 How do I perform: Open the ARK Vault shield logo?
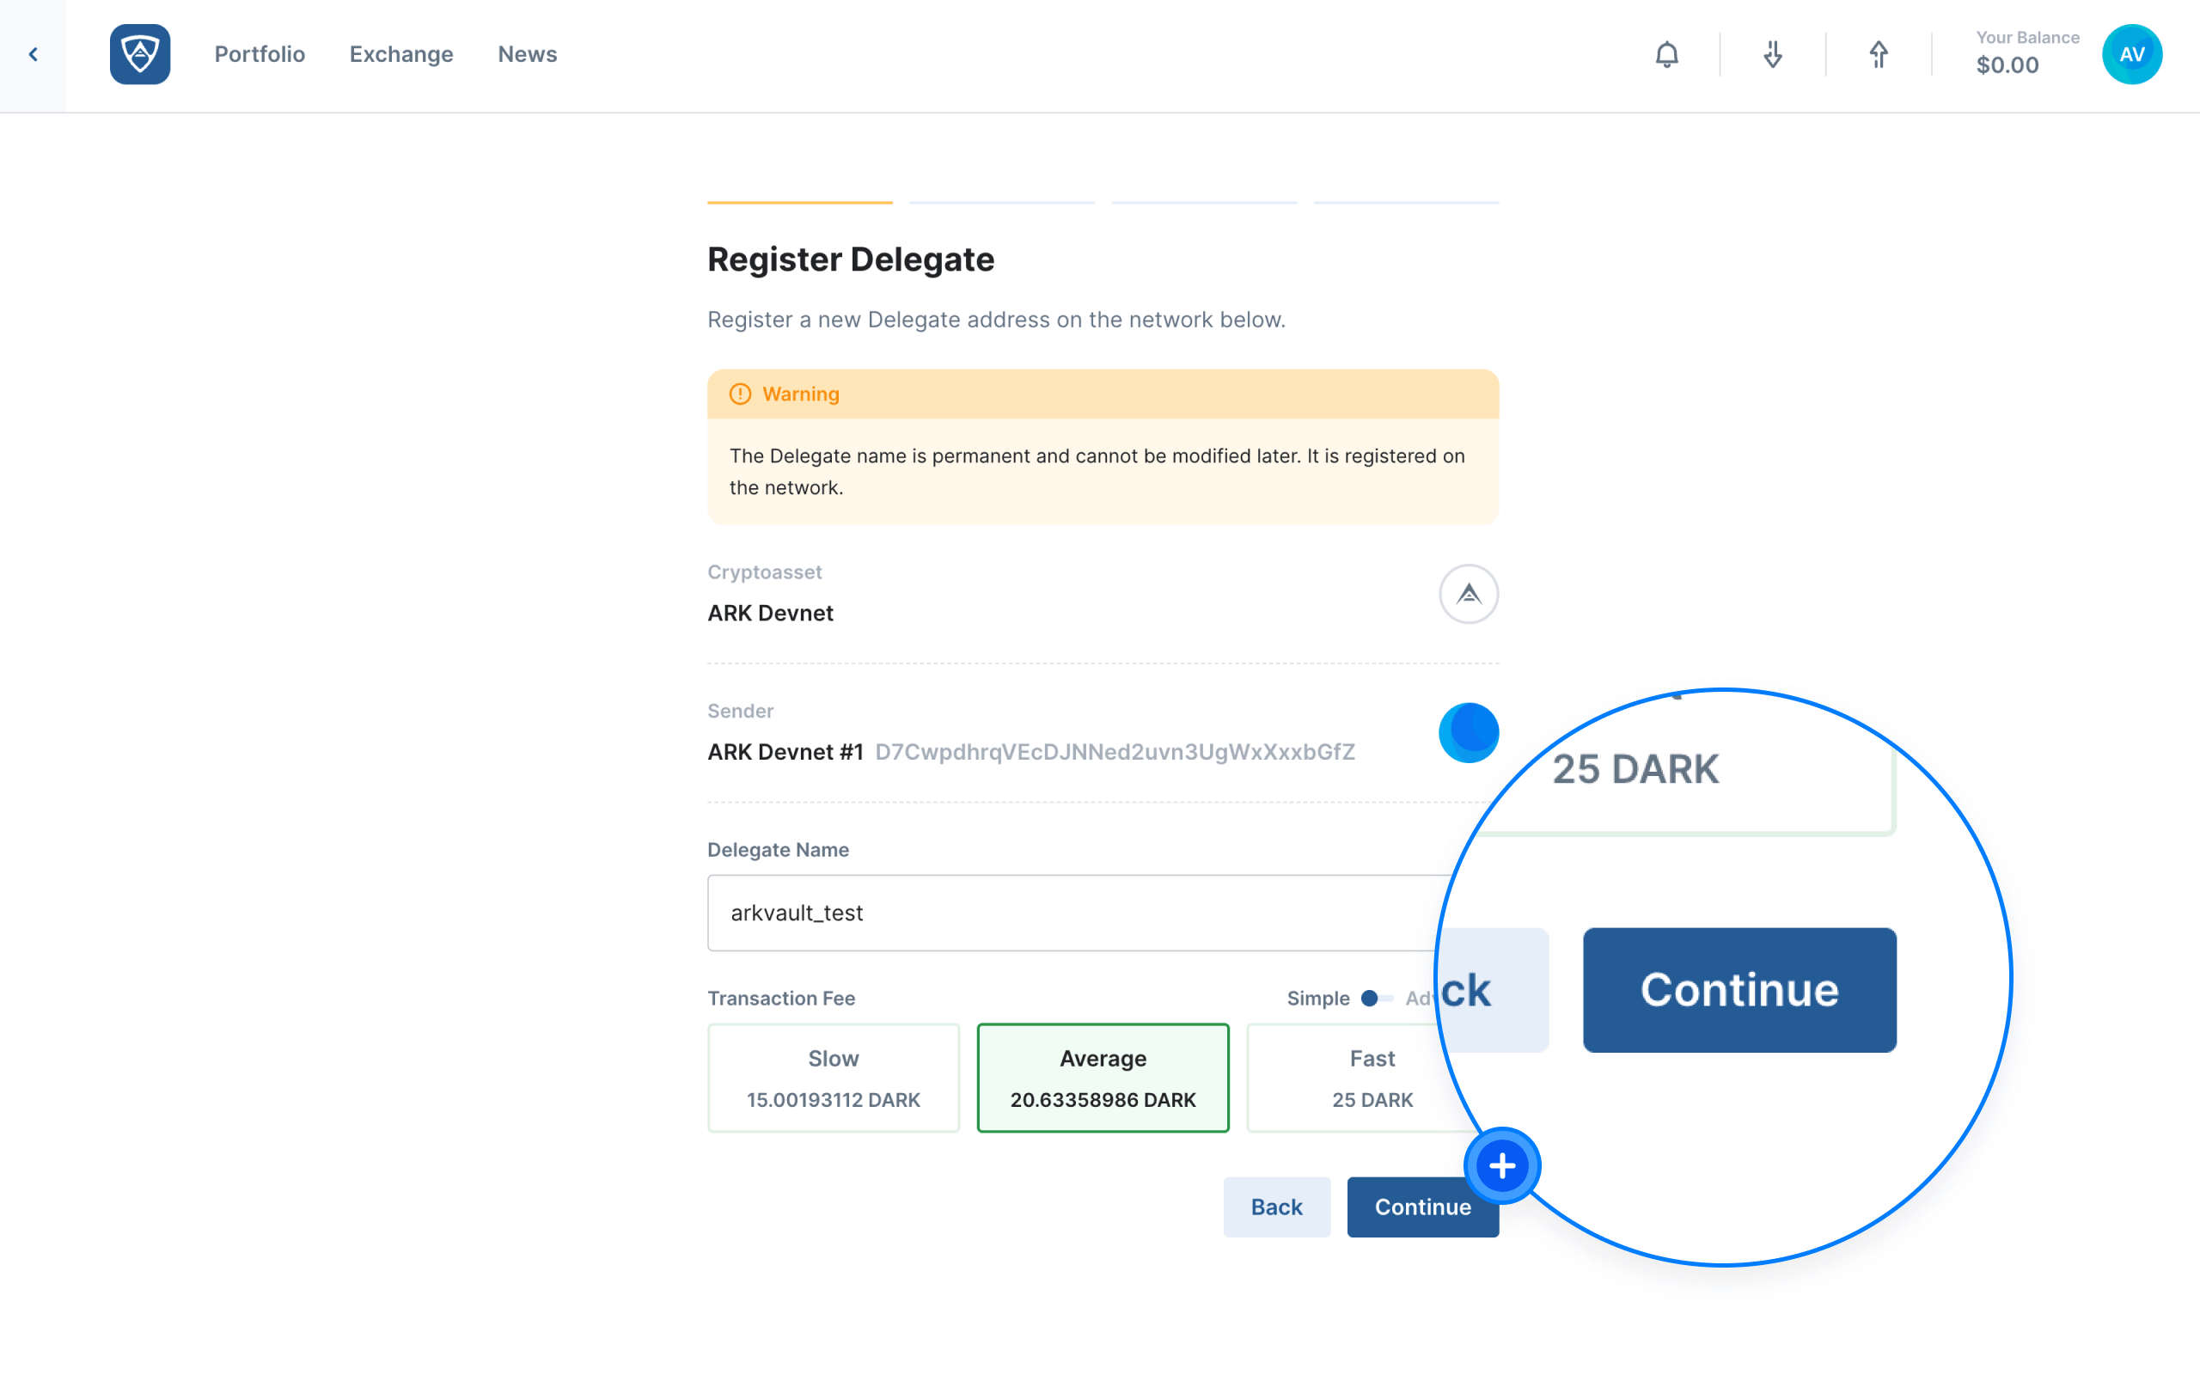pos(140,54)
